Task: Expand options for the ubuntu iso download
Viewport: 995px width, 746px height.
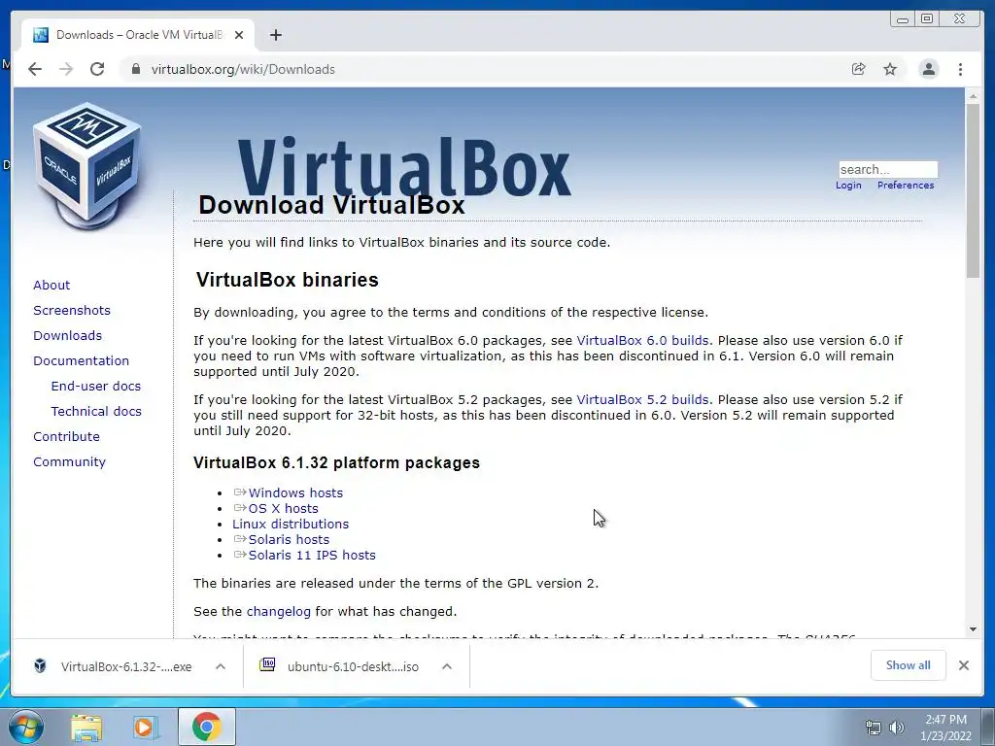Action: 447,666
